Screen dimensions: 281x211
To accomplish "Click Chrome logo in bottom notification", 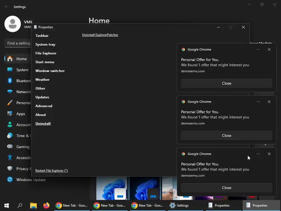I will 183,154.
